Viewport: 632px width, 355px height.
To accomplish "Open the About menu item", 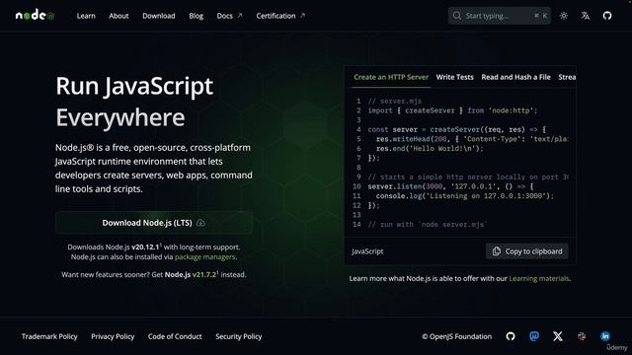I will click(x=118, y=16).
